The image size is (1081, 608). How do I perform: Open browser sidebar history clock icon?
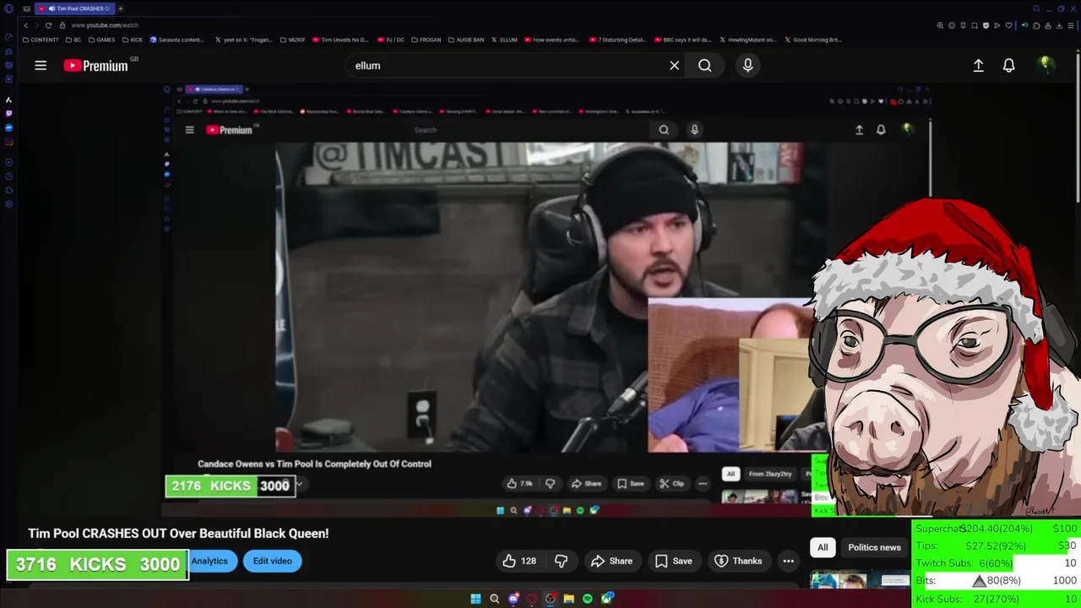pyautogui.click(x=9, y=176)
